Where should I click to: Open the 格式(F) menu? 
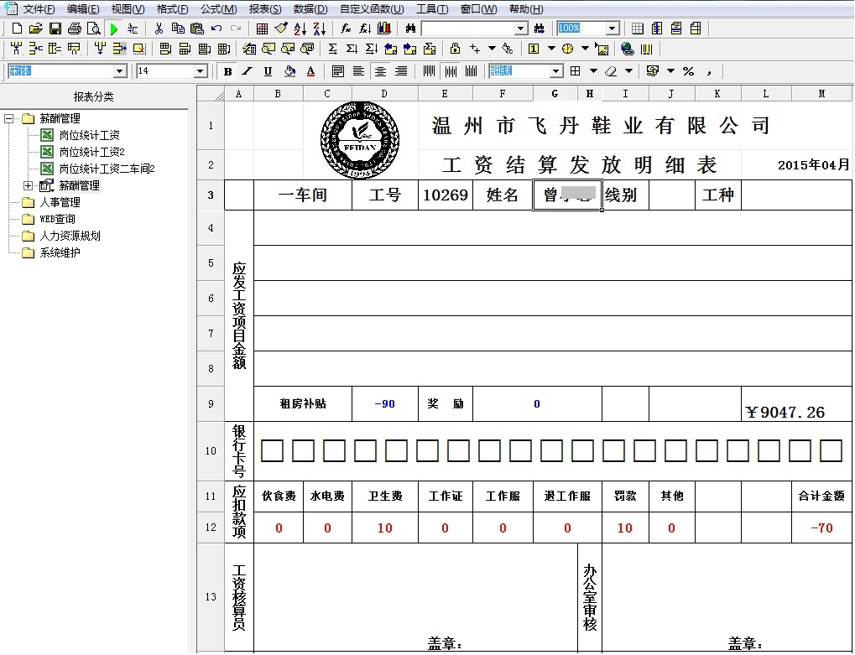pos(172,9)
